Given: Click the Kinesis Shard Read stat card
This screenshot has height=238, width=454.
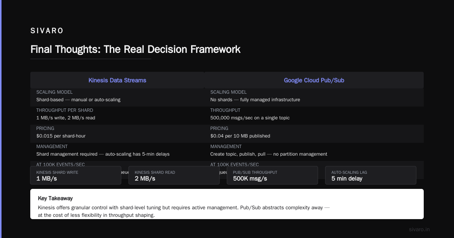Looking at the screenshot, I should click(x=174, y=175).
